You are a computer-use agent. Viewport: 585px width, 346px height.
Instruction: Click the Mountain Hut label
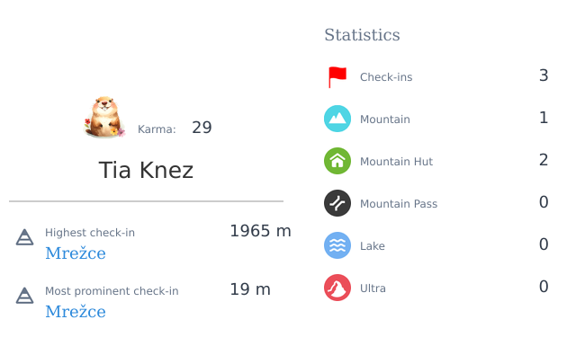[396, 161]
